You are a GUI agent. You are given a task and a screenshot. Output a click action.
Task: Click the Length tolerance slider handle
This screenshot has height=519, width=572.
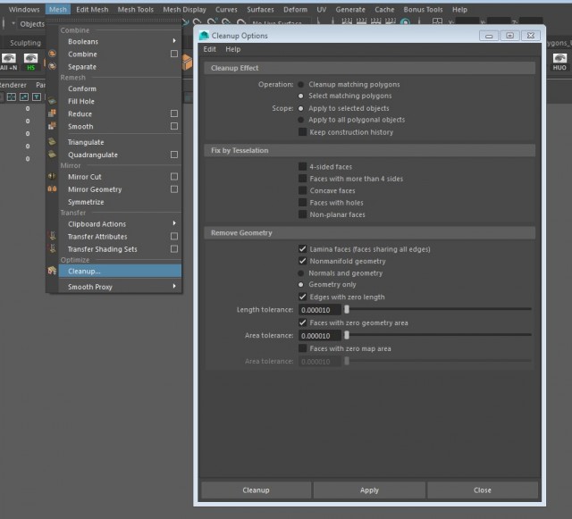(347, 309)
